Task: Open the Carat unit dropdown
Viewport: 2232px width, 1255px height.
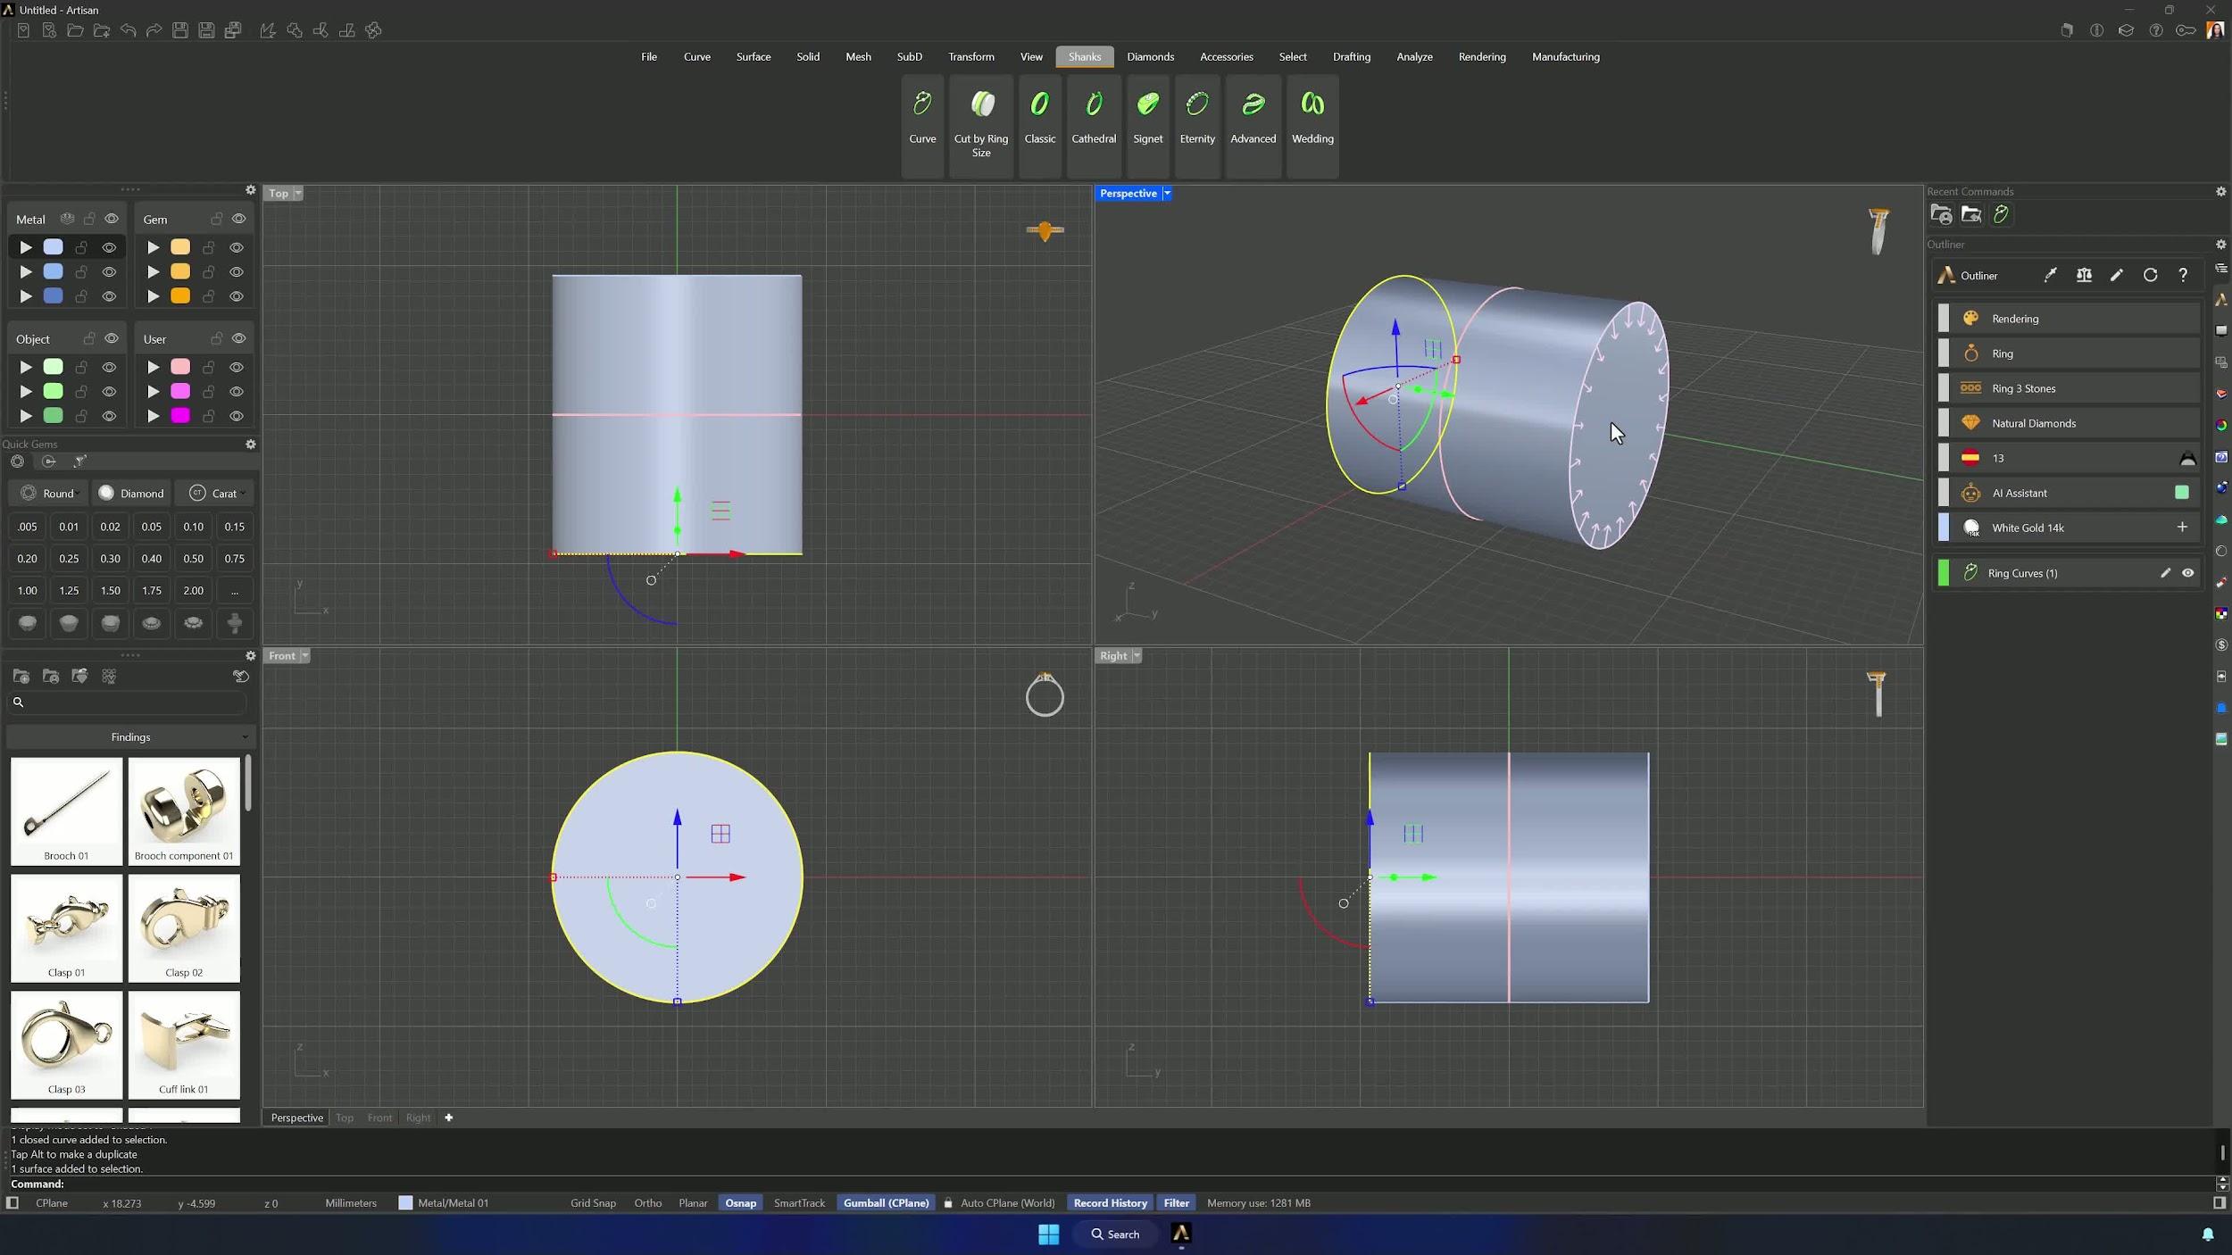Action: point(214,493)
